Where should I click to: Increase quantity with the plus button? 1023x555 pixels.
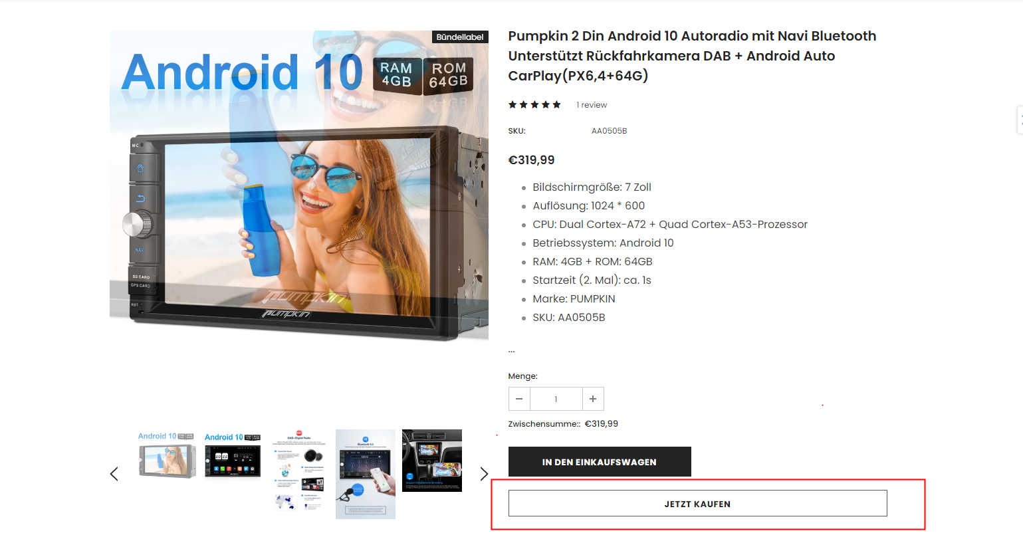pyautogui.click(x=593, y=399)
